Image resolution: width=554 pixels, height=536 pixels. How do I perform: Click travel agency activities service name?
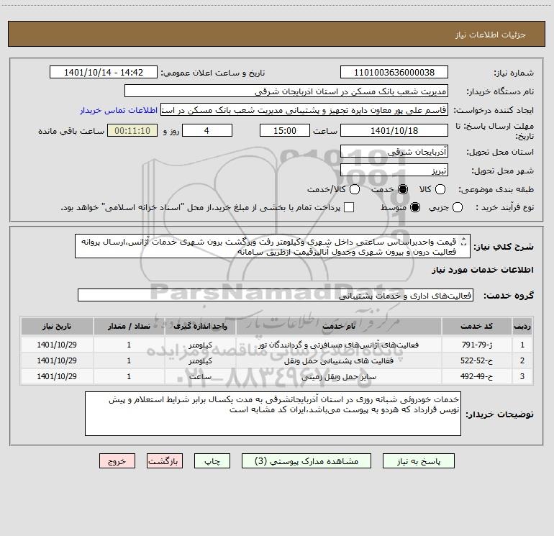pos(339,345)
